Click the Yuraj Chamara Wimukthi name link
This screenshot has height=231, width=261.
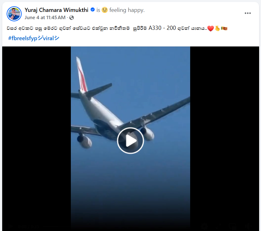(x=56, y=10)
